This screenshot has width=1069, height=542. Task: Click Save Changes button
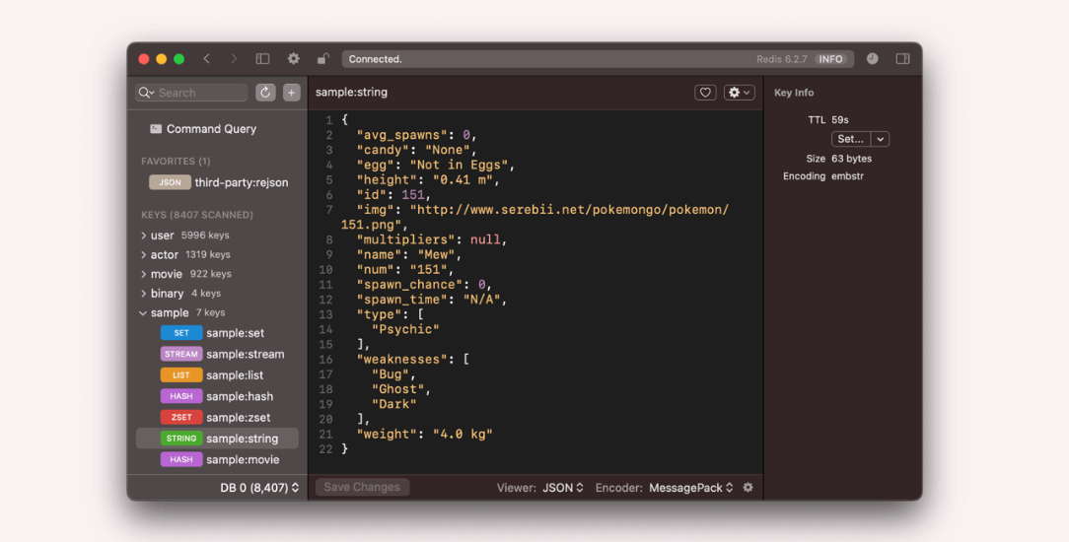pyautogui.click(x=362, y=487)
